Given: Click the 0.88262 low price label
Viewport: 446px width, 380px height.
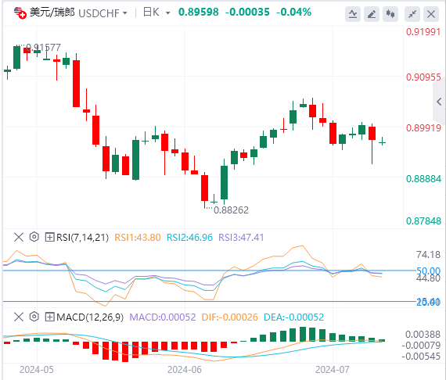Looking at the screenshot, I should (x=231, y=210).
